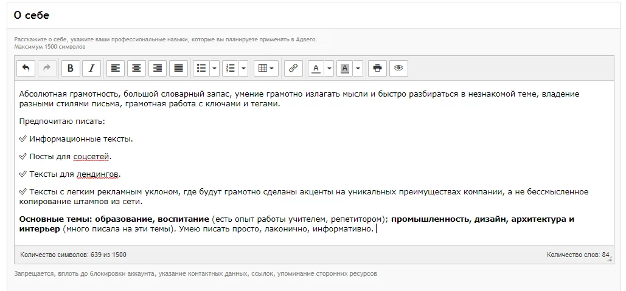The height and width of the screenshot is (291, 626).
Task: Align text to the right
Action: pyautogui.click(x=158, y=68)
